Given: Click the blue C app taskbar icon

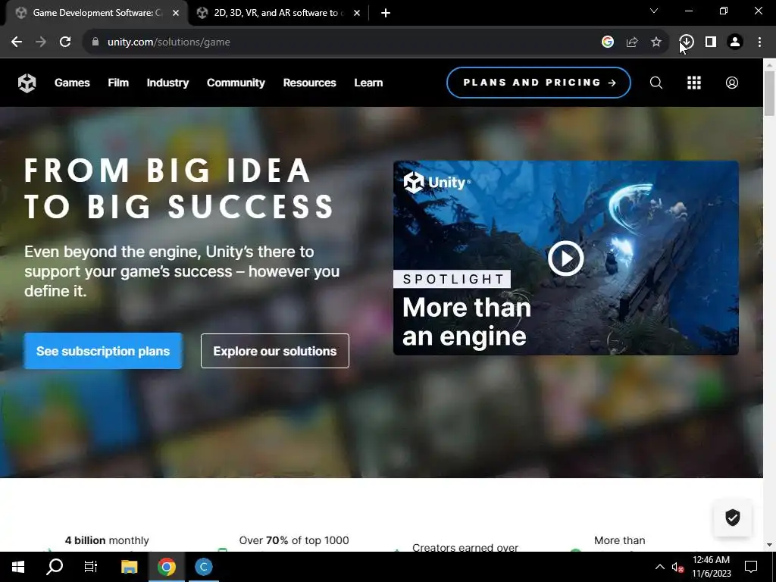Looking at the screenshot, I should 203,567.
